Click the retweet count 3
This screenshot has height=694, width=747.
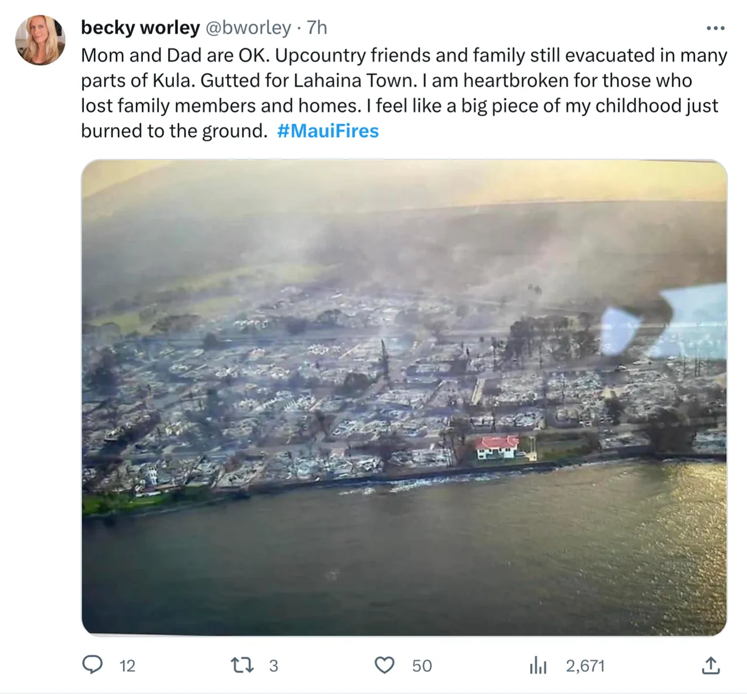click(x=274, y=666)
